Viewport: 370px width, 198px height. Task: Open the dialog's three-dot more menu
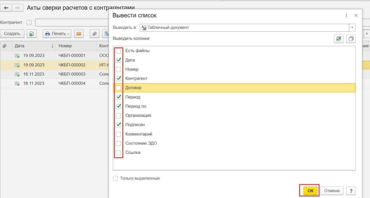coord(346,16)
